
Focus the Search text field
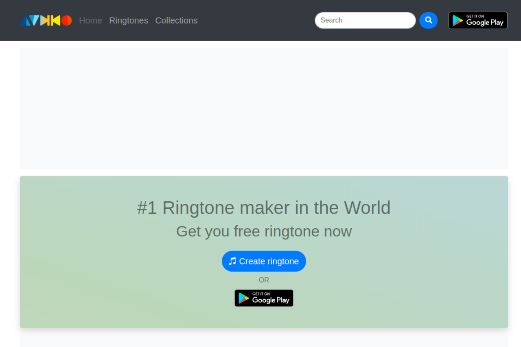pos(365,20)
